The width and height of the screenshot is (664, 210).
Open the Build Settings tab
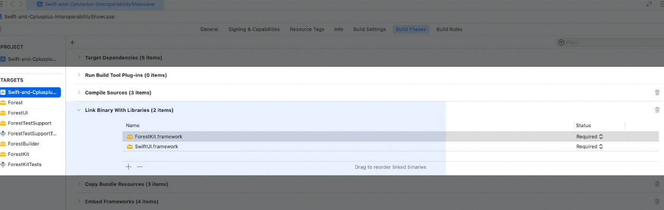(x=369, y=29)
